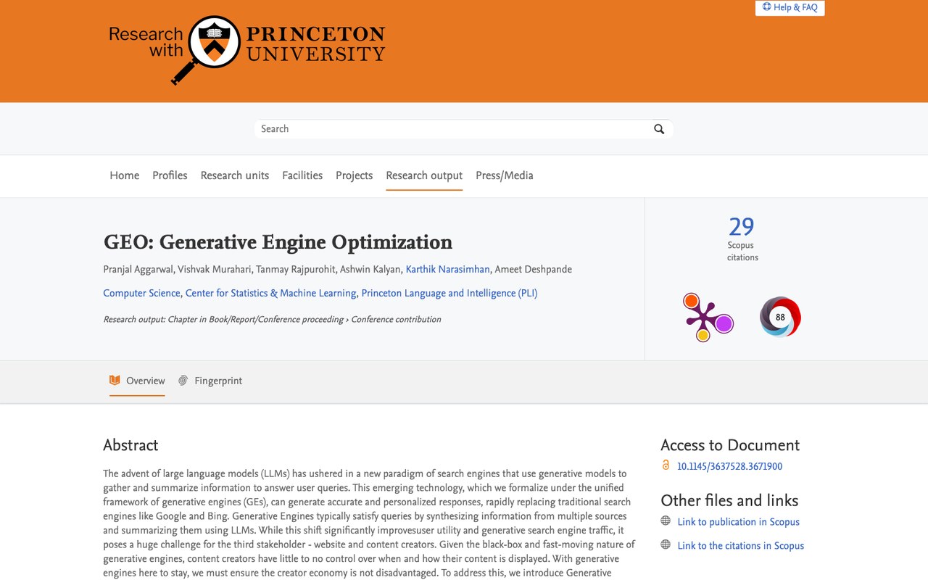
Task: Open Computer Science department link
Action: tap(141, 294)
